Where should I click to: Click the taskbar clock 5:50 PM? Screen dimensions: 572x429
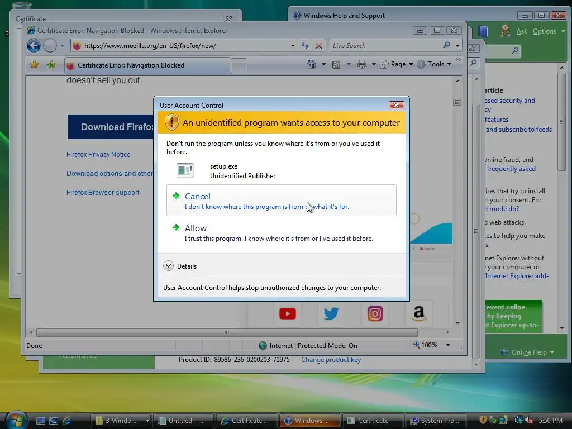coord(550,420)
